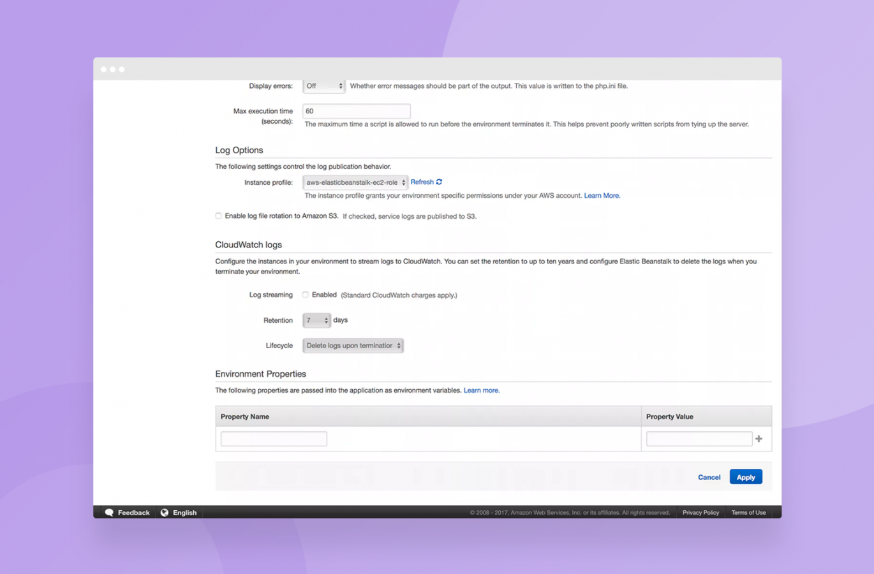
Task: Open the Retention days dropdown
Action: (x=316, y=320)
